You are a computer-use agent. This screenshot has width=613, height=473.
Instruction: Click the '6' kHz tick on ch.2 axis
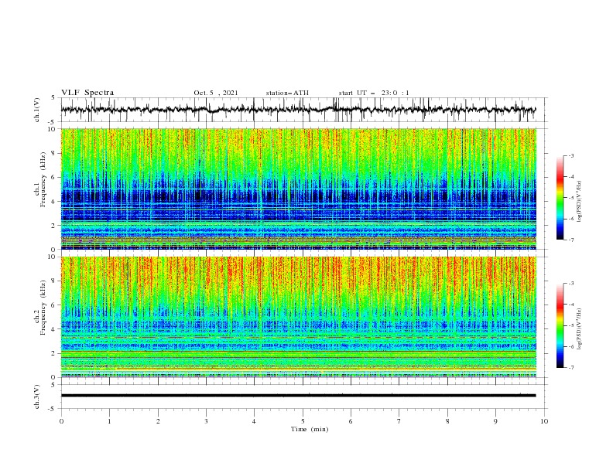coord(53,305)
